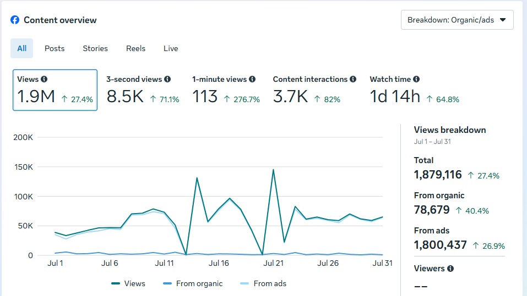
Task: Select the All tab
Action: coord(22,48)
